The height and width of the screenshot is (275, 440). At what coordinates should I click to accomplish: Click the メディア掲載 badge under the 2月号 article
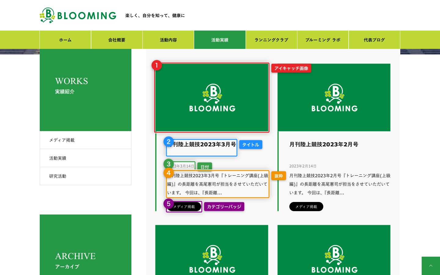click(x=306, y=207)
